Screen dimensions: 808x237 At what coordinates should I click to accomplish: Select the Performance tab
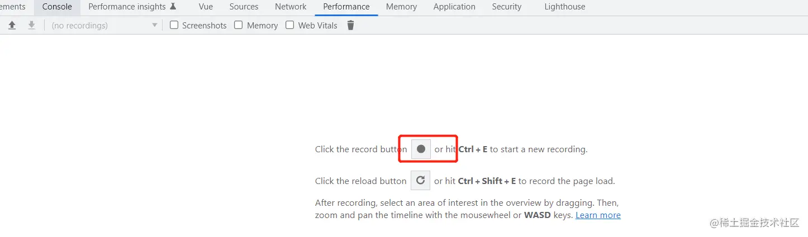point(346,7)
